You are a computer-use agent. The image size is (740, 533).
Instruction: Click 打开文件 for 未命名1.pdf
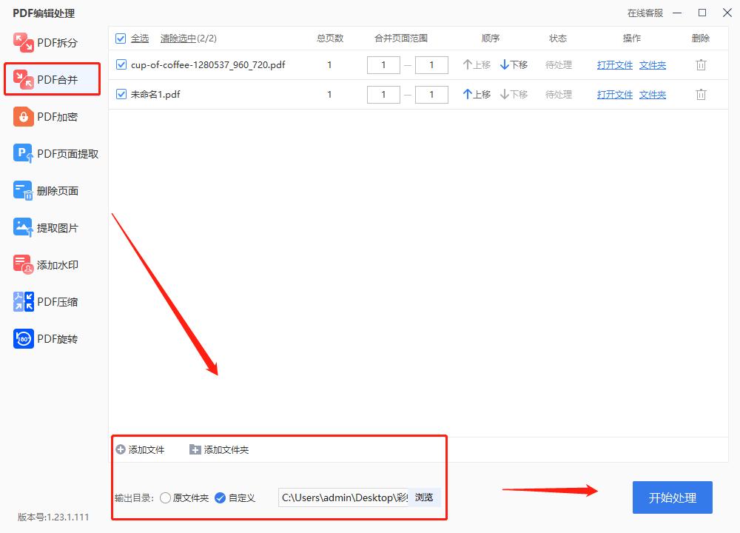[614, 95]
